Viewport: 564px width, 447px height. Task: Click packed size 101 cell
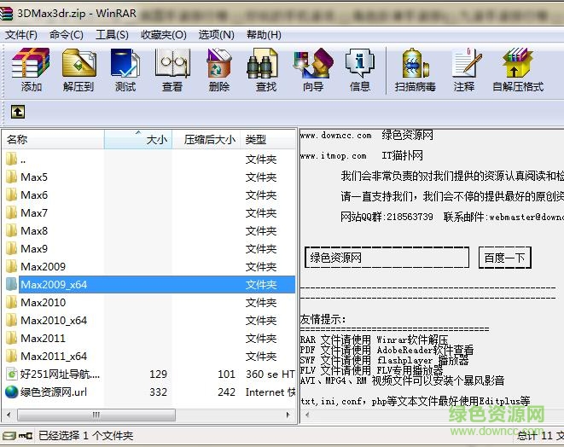click(x=227, y=374)
